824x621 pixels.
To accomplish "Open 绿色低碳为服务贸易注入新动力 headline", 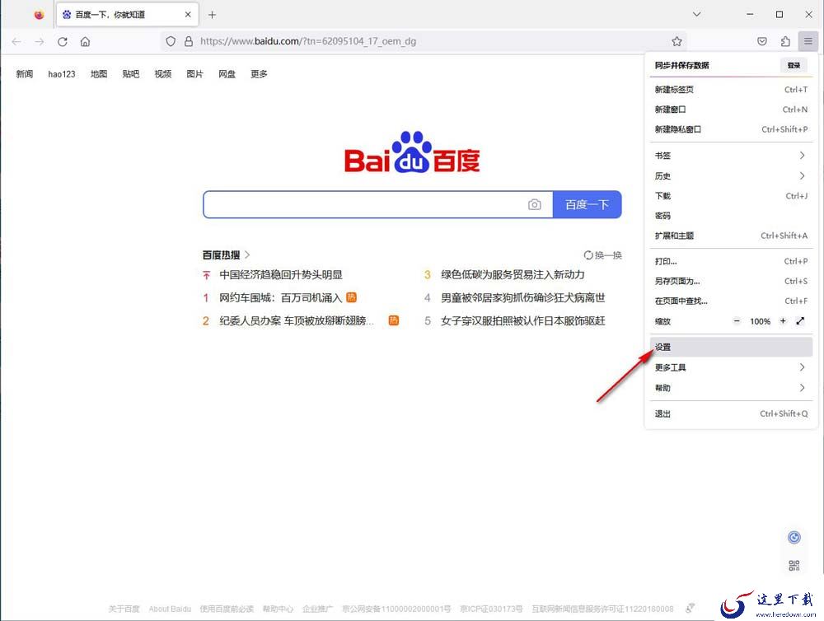I will click(x=513, y=275).
